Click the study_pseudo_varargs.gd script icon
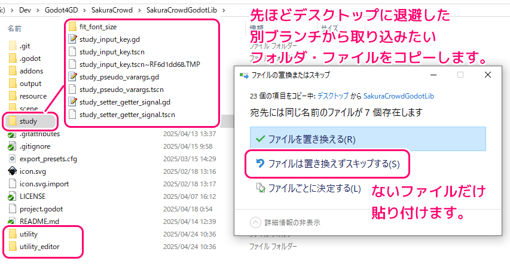This screenshot has width=510, height=264. point(72,77)
